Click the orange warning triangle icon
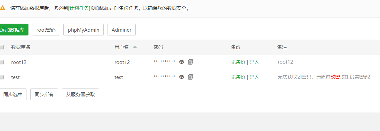This screenshot has width=380, height=131. [x=3, y=8]
